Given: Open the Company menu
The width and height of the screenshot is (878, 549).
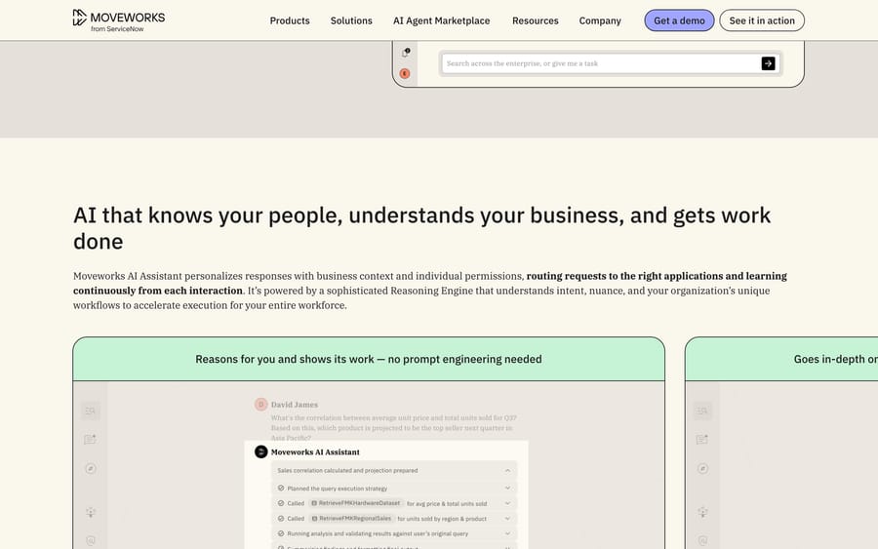Looking at the screenshot, I should coord(600,20).
